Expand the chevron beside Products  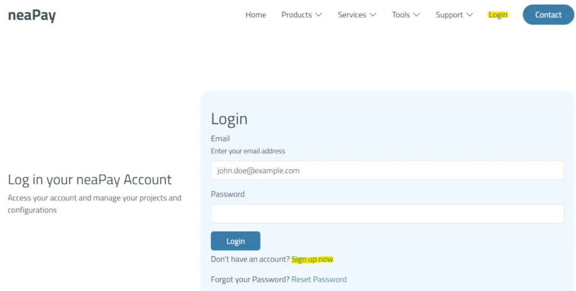[319, 15]
